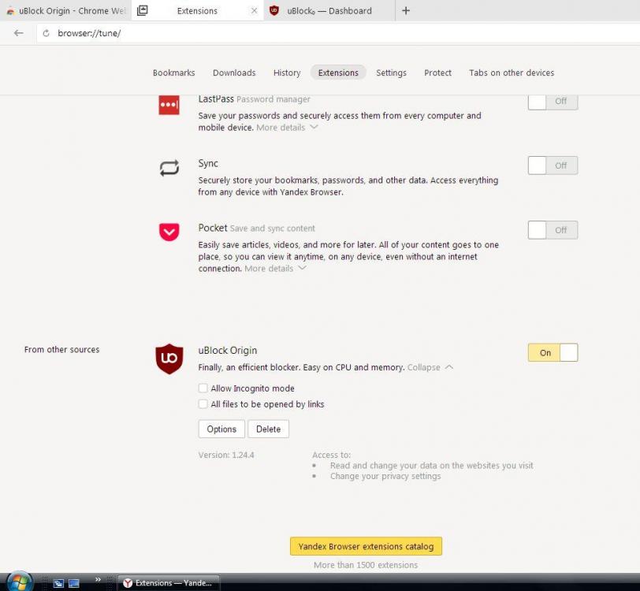Open the Bookmarks section
The image size is (640, 591).
[x=173, y=72]
